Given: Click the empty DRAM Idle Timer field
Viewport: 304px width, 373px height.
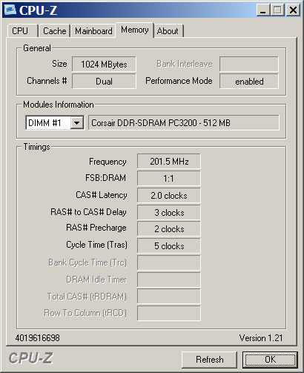Looking at the screenshot, I should click(x=169, y=280).
